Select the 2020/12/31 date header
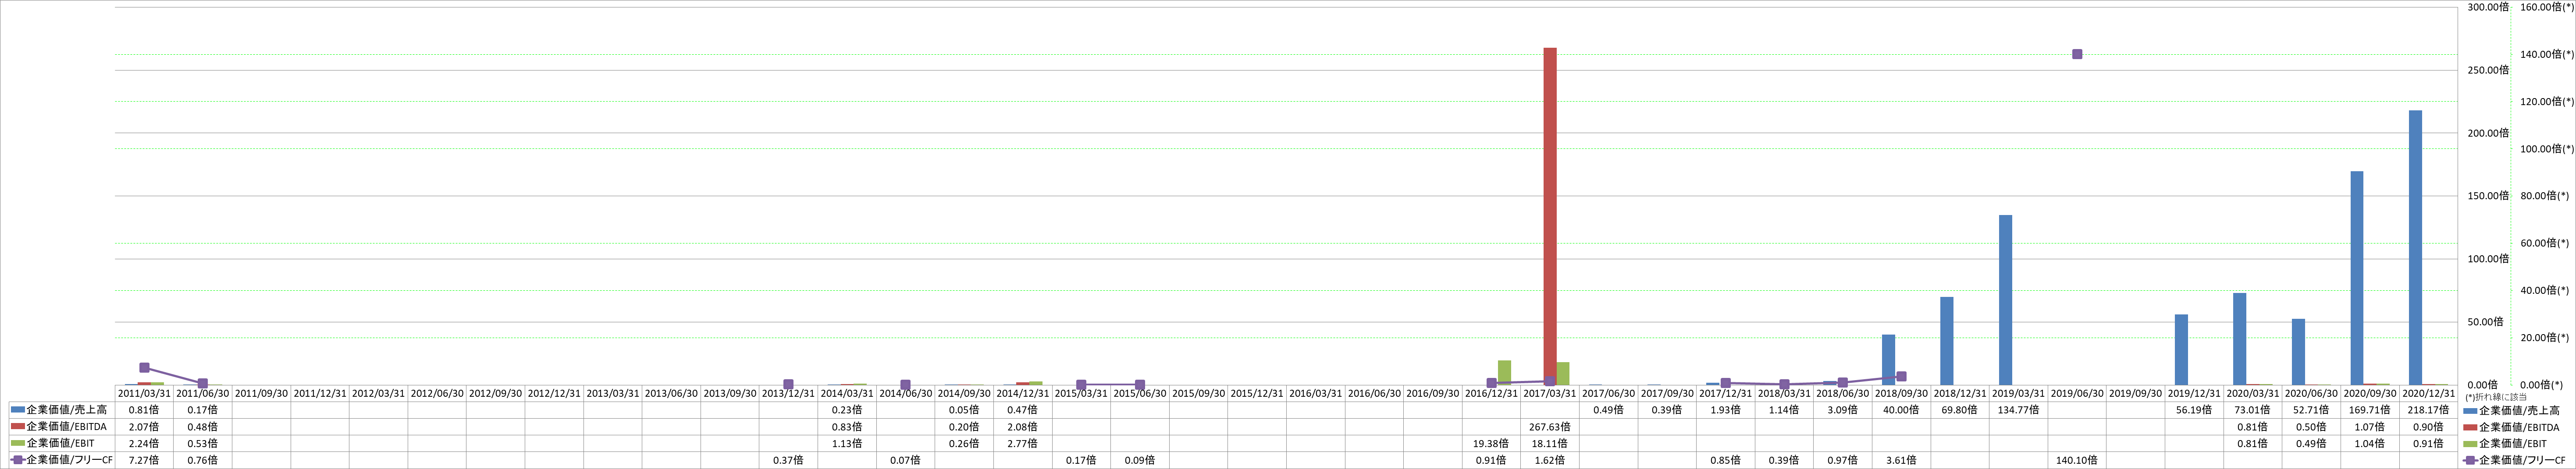 2428,393
